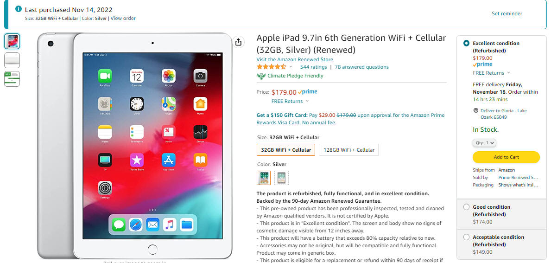Click the info icon in purchase banner

tap(18, 9)
